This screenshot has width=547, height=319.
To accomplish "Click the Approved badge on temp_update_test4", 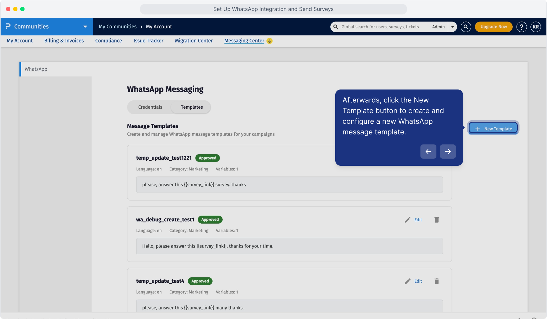I will [200, 281].
